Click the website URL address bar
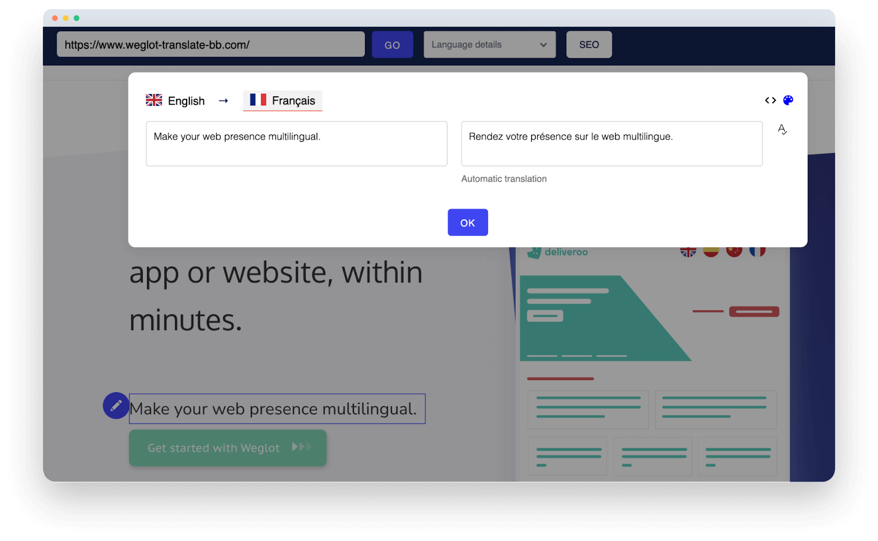Image resolution: width=878 pixels, height=541 pixels. (x=211, y=44)
